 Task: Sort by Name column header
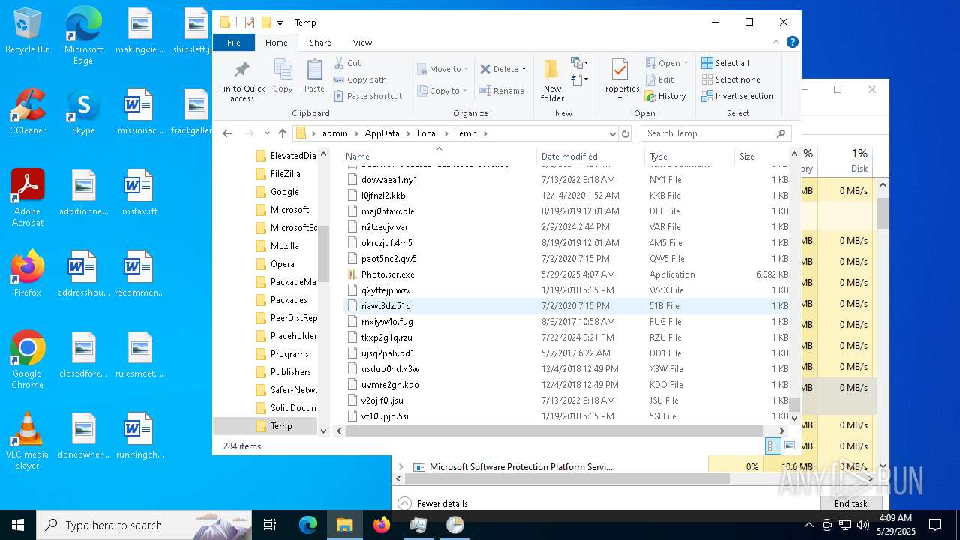439,156
